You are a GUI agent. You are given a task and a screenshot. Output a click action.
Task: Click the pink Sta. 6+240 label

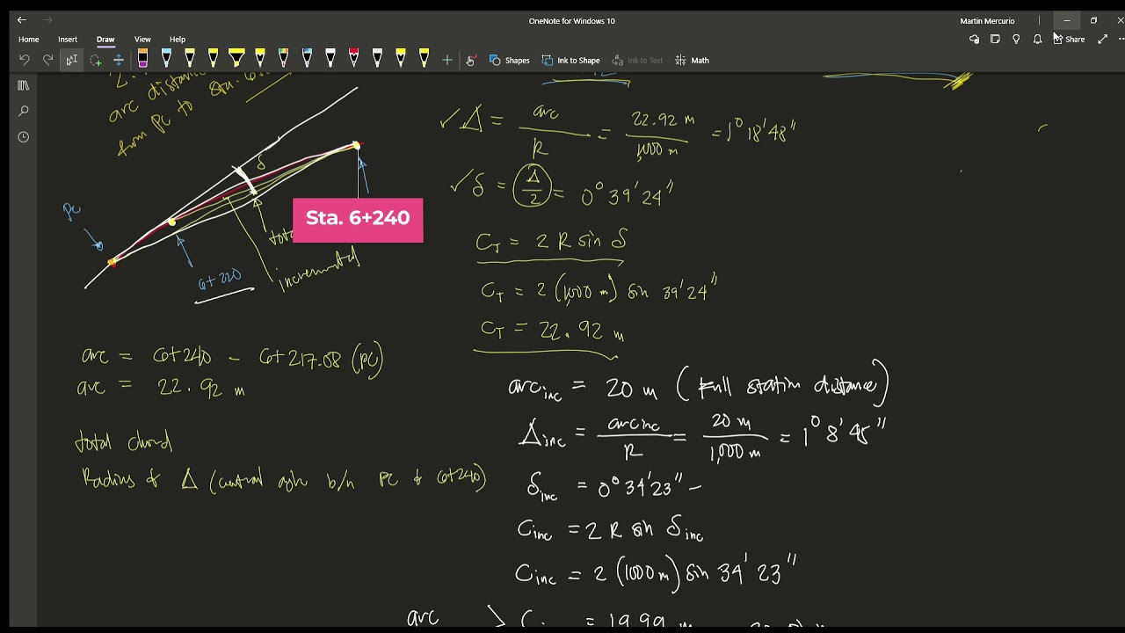tap(358, 220)
